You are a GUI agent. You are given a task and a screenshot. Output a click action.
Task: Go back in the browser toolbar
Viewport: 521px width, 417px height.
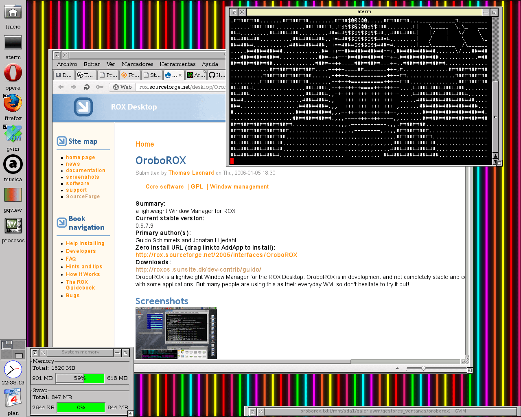tap(61, 87)
